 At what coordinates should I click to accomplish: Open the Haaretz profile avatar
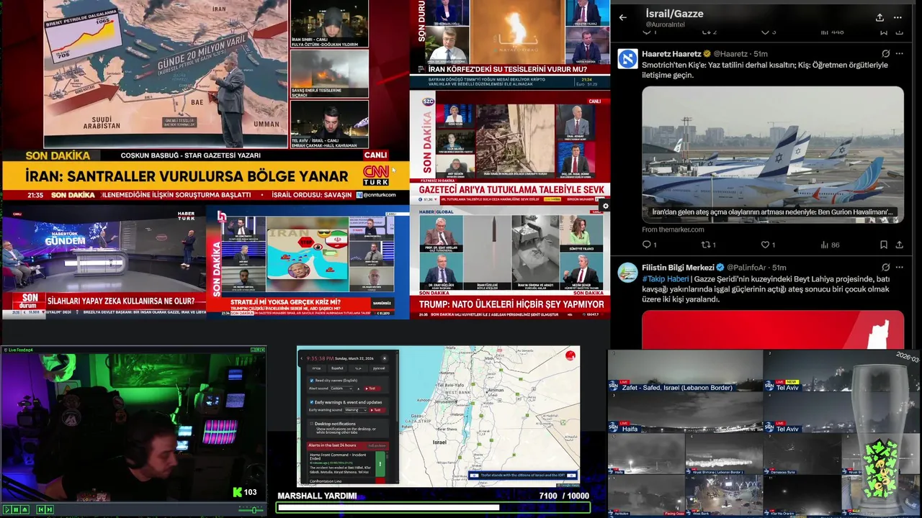(x=627, y=59)
